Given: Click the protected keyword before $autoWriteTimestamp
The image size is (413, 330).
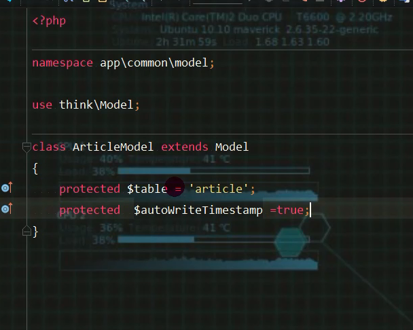Looking at the screenshot, I should [x=89, y=210].
